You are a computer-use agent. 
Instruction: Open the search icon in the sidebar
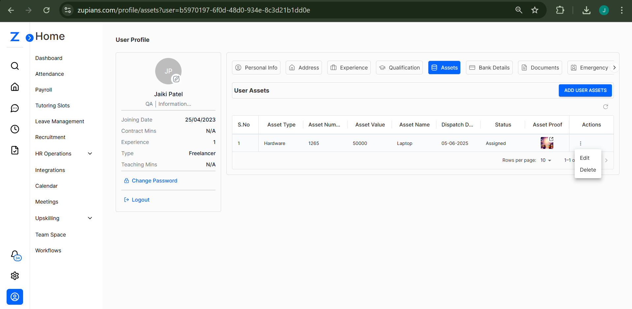tap(15, 66)
